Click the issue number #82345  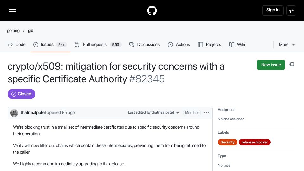(x=147, y=79)
